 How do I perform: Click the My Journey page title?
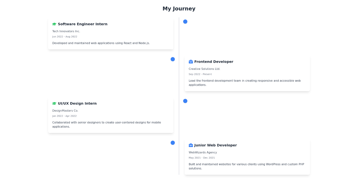pos(179,8)
